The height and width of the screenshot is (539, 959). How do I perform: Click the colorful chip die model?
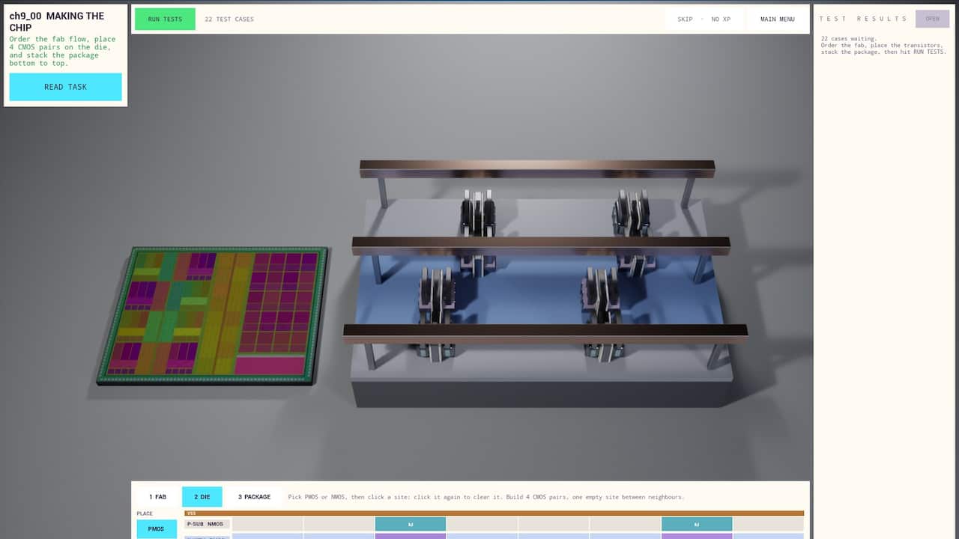213,316
